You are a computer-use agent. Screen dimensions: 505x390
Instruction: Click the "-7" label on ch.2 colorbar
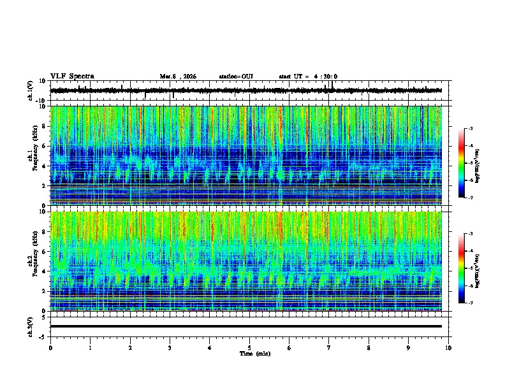(471, 303)
